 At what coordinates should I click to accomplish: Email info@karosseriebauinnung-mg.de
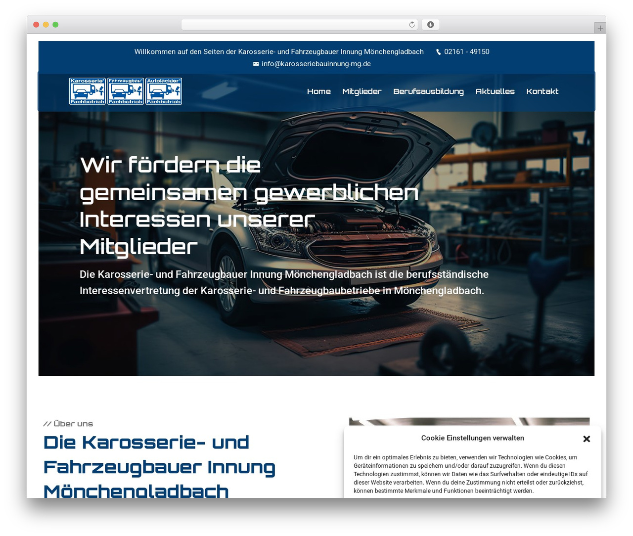[316, 64]
